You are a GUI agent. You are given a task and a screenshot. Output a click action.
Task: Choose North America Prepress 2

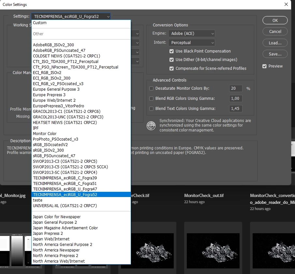[81, 256]
